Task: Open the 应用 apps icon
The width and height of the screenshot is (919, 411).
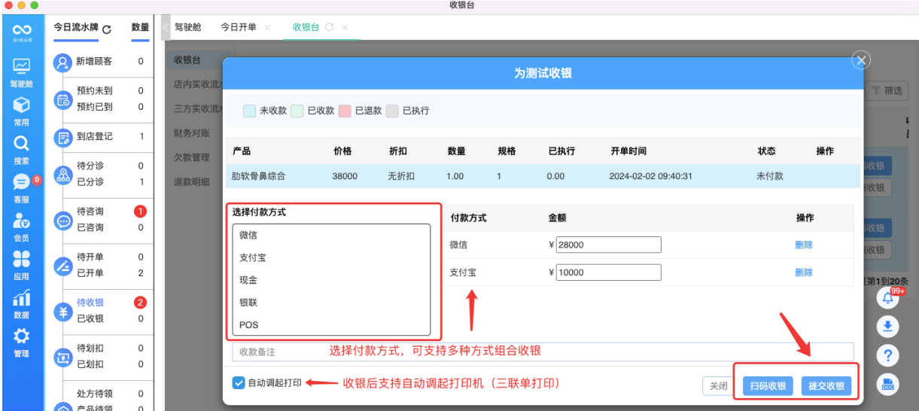Action: tap(21, 259)
